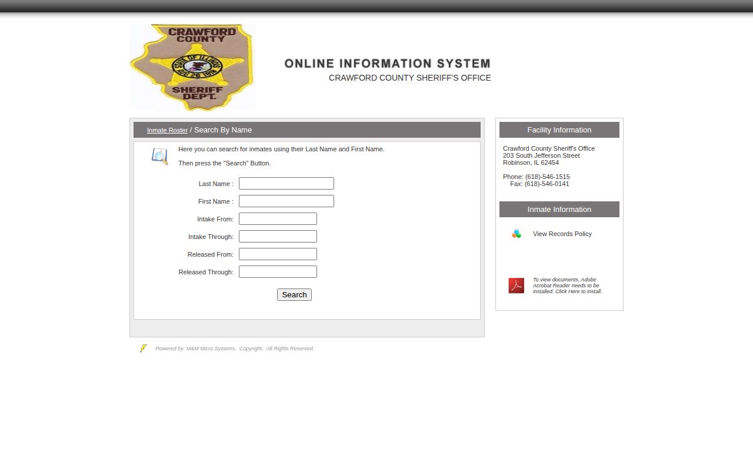
Task: Click the Crawford County Sheriff Dept. badge logo
Action: point(192,68)
